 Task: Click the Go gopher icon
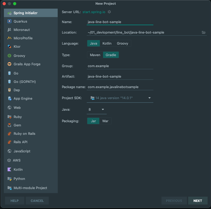click(x=9, y=73)
